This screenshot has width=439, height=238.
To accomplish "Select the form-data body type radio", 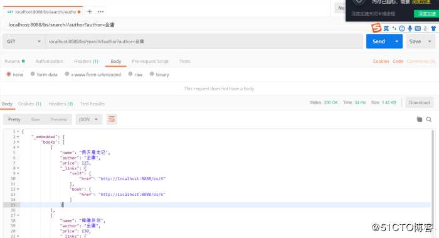I will pyautogui.click(x=33, y=74).
